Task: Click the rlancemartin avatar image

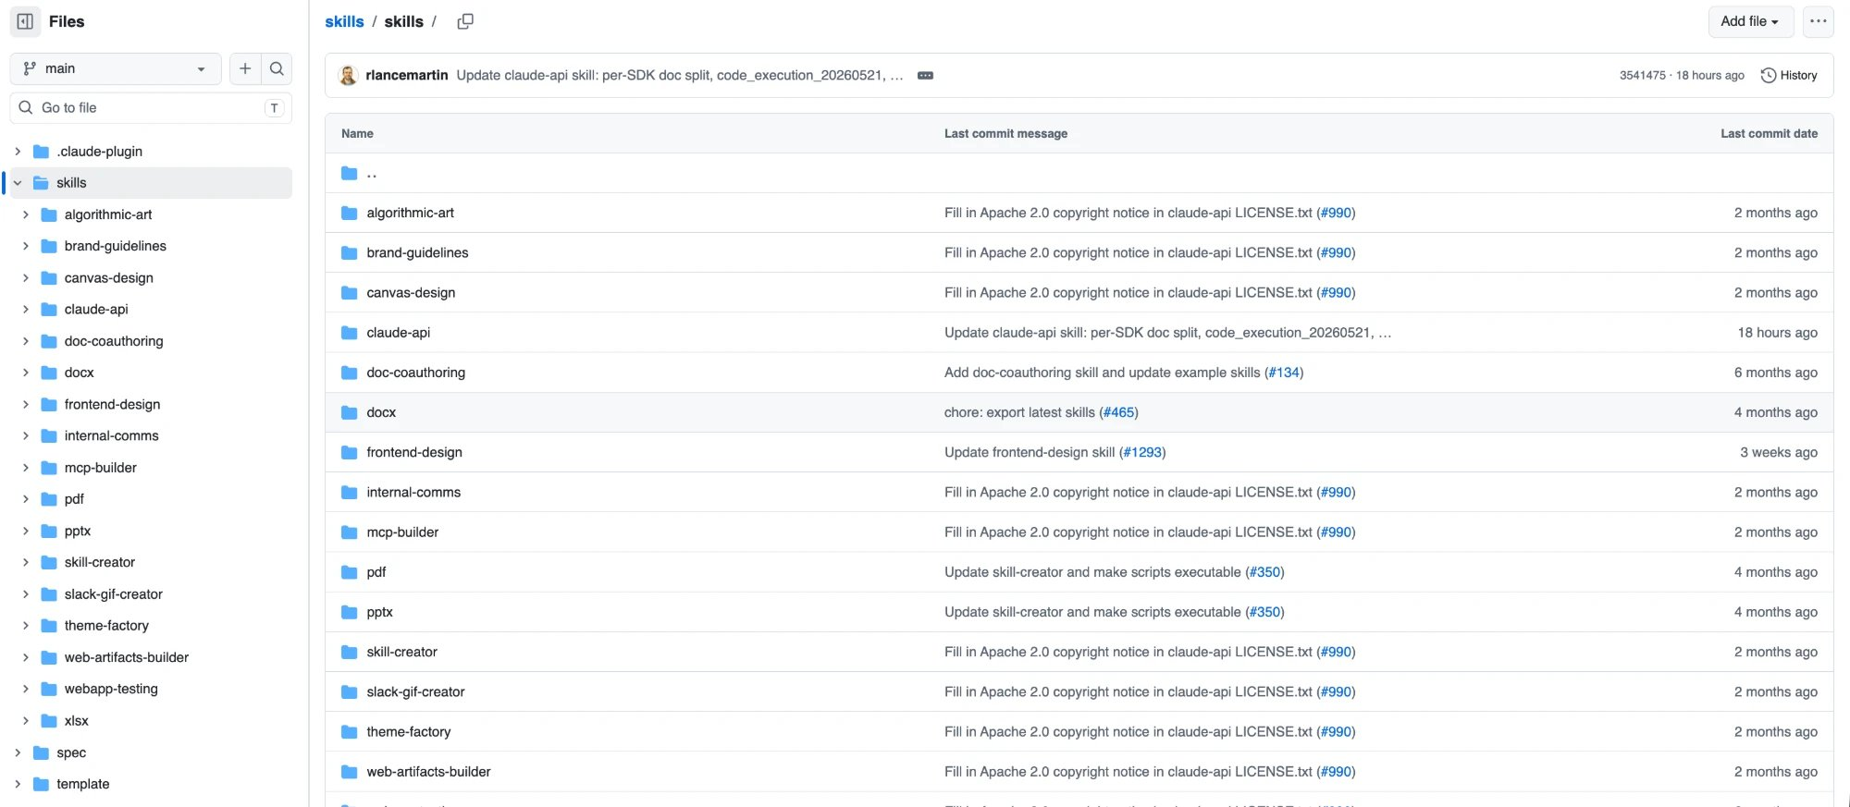Action: point(349,76)
